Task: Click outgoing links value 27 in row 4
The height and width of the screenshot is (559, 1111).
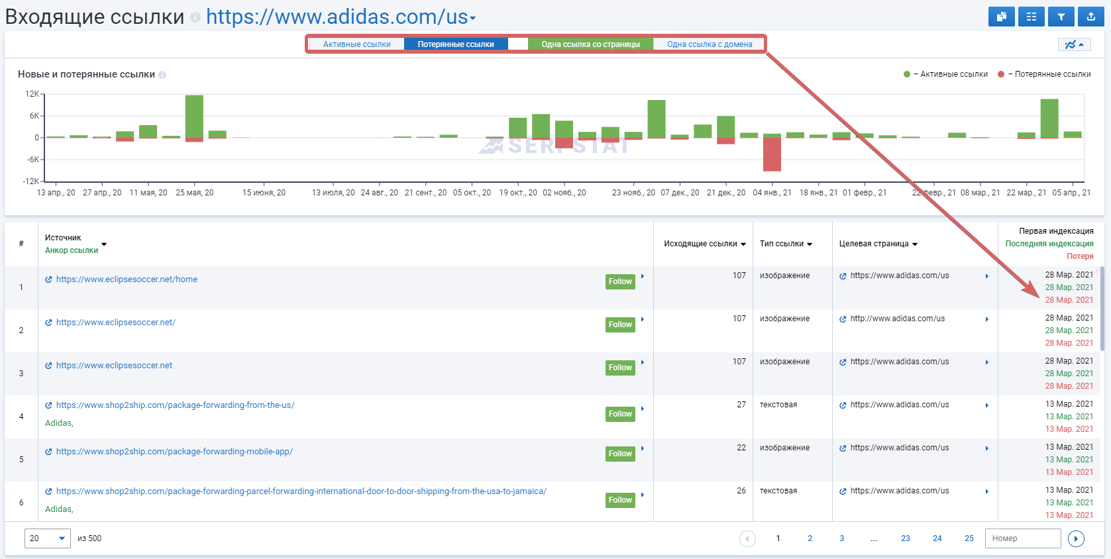Action: coord(741,405)
